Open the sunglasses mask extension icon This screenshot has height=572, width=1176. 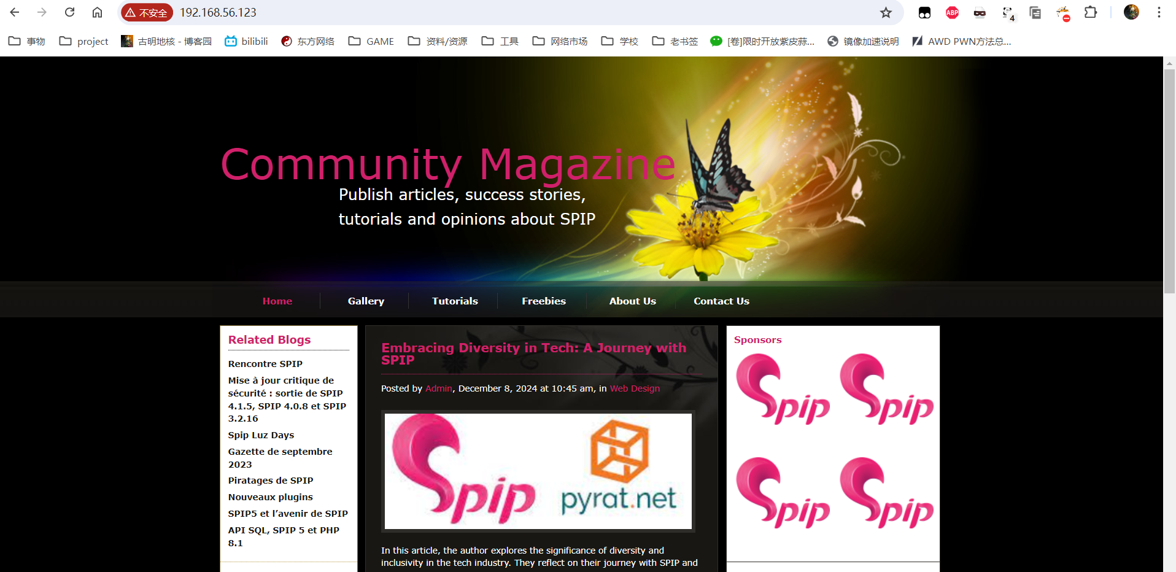click(x=980, y=12)
